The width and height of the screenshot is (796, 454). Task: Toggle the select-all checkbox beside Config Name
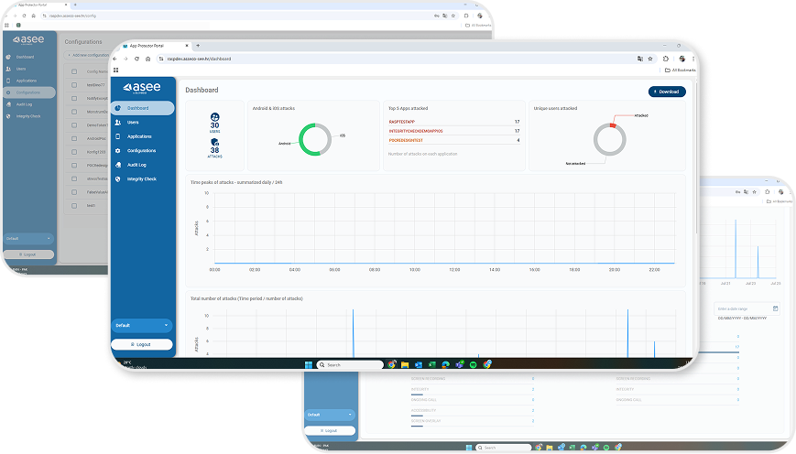(73, 70)
